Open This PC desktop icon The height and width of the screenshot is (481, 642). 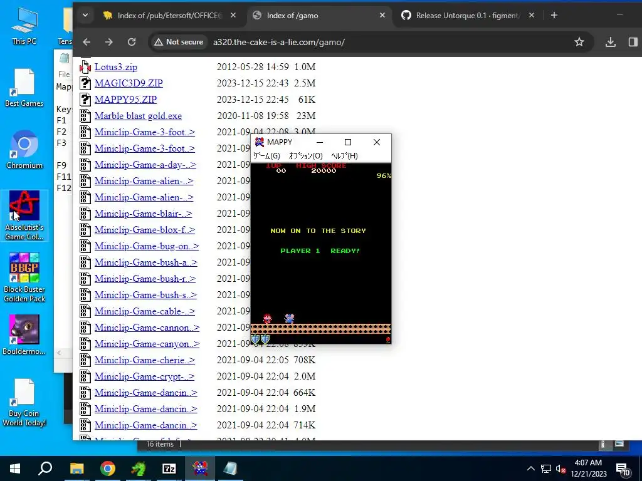point(24,27)
